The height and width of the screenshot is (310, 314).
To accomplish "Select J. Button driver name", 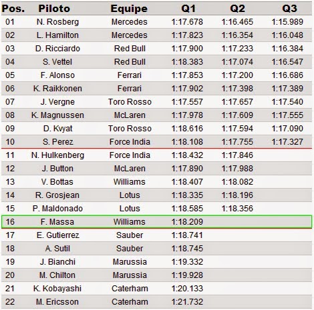I will coord(57,169).
